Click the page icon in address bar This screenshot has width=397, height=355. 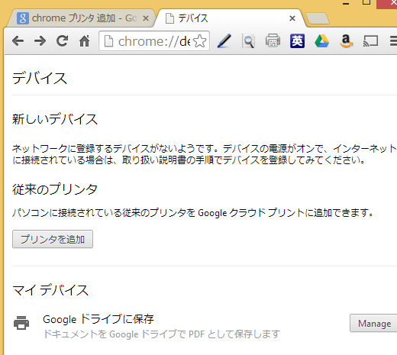pyautogui.click(x=108, y=41)
